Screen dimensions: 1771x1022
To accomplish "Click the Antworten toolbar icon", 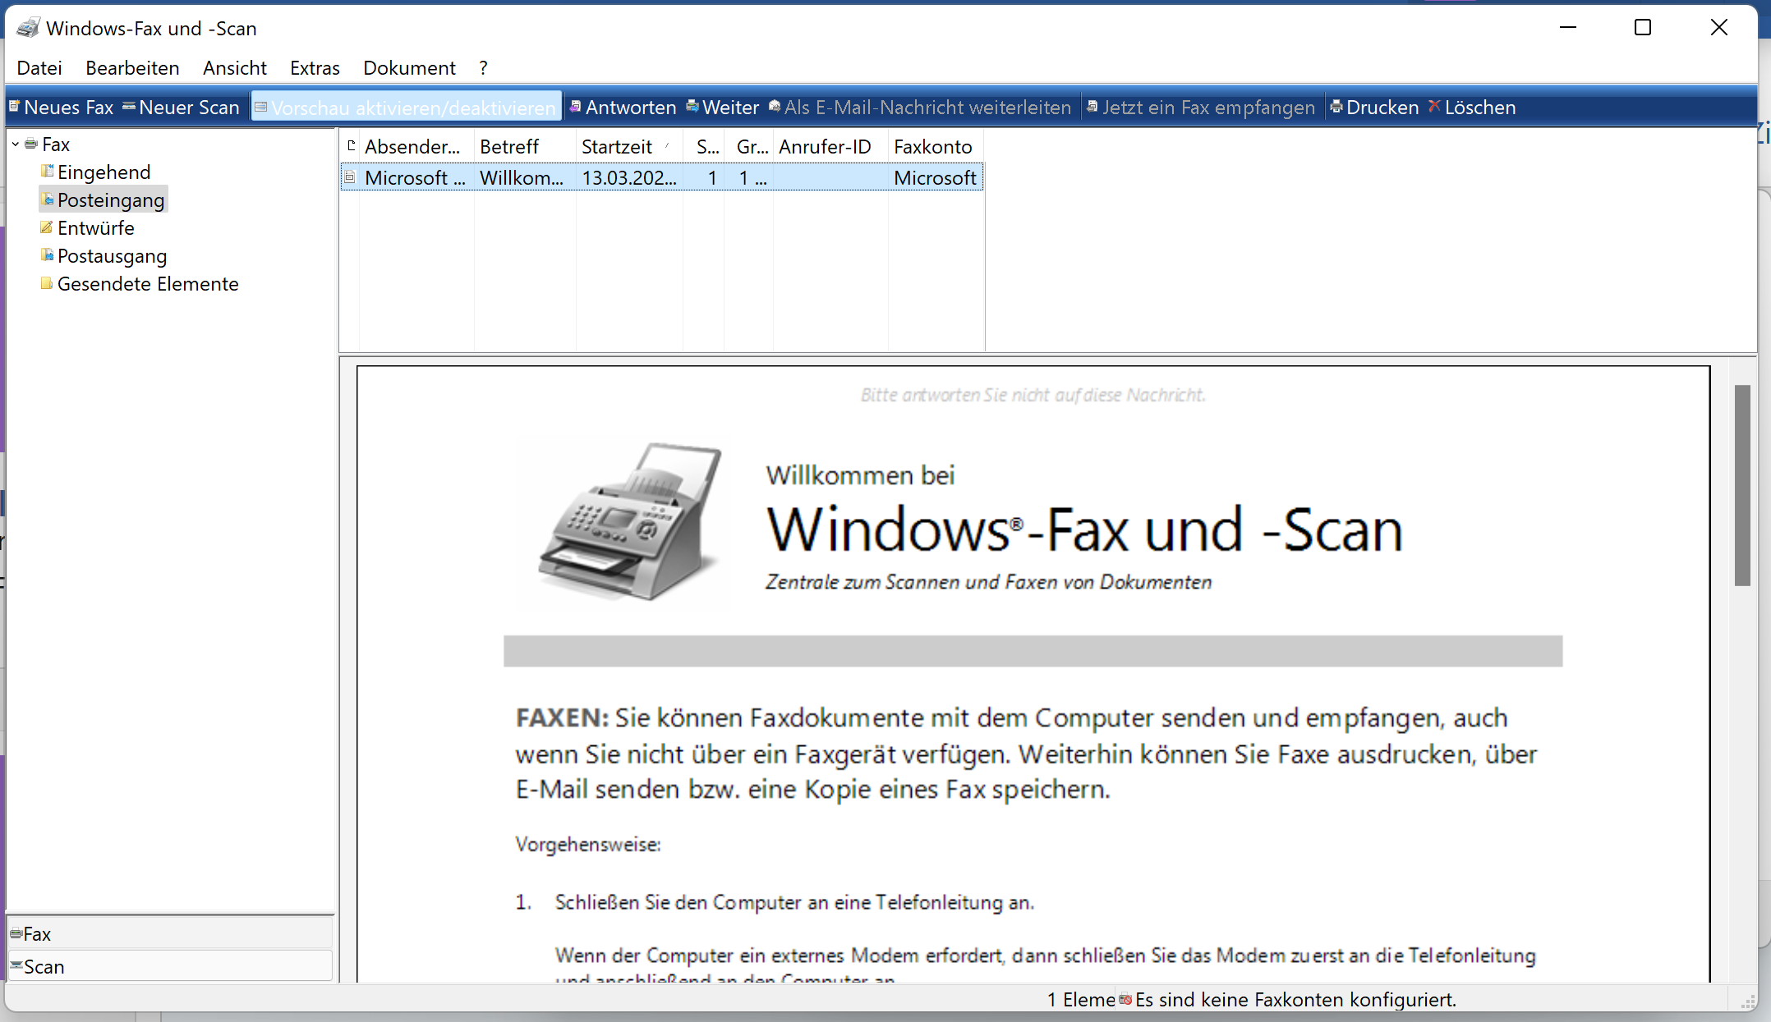I will click(576, 107).
